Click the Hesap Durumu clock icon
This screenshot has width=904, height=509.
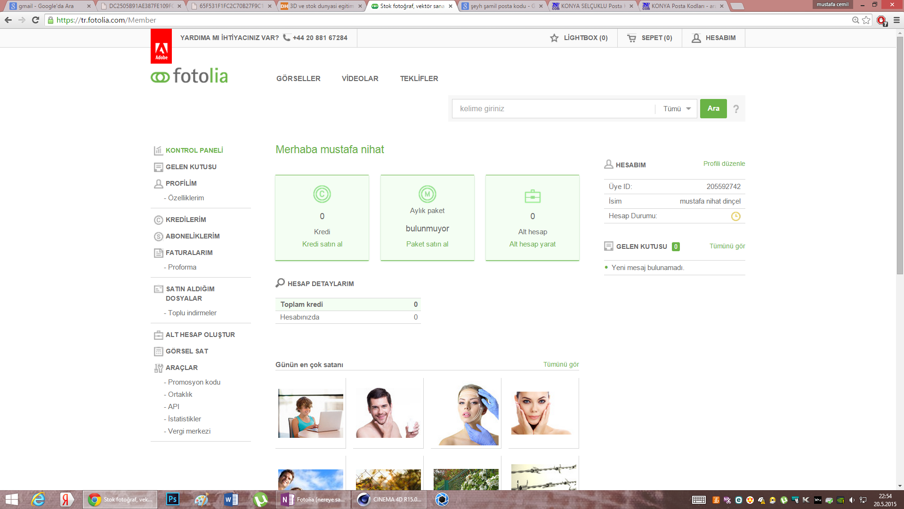(x=735, y=216)
